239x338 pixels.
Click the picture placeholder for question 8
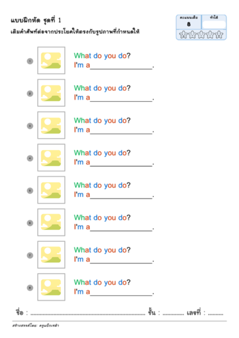(x=51, y=287)
